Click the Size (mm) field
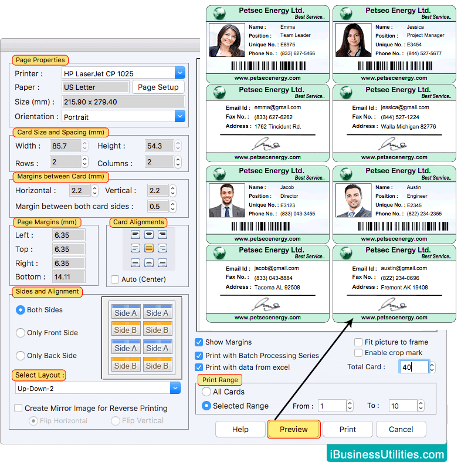The height and width of the screenshot is (462, 461). coord(123,102)
